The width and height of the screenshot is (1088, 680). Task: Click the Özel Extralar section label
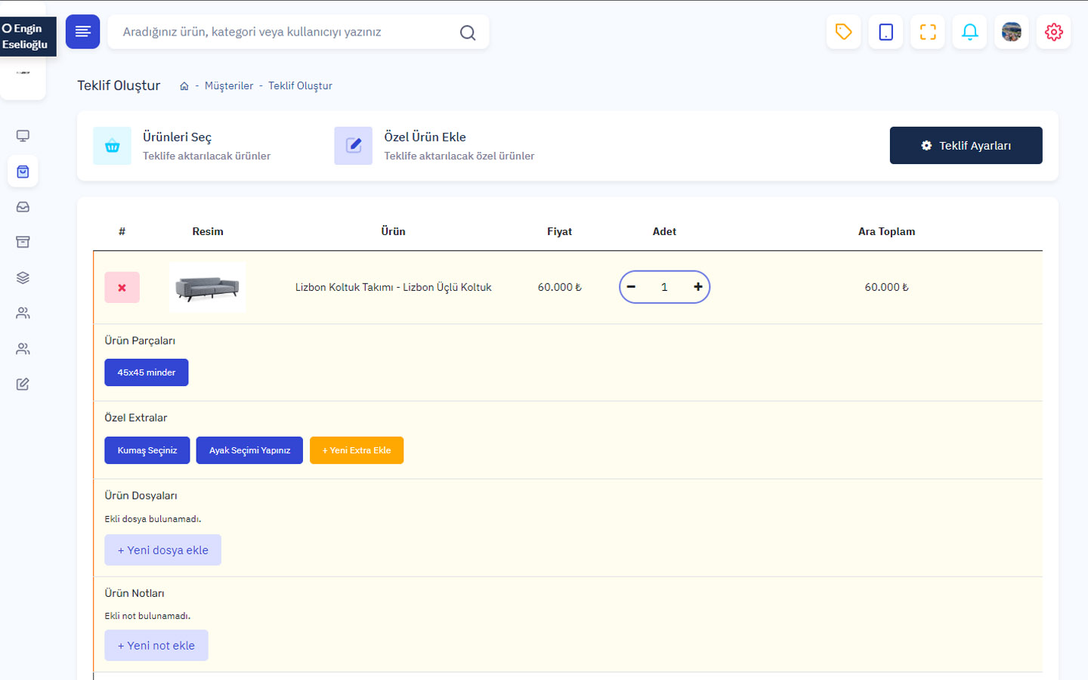136,418
